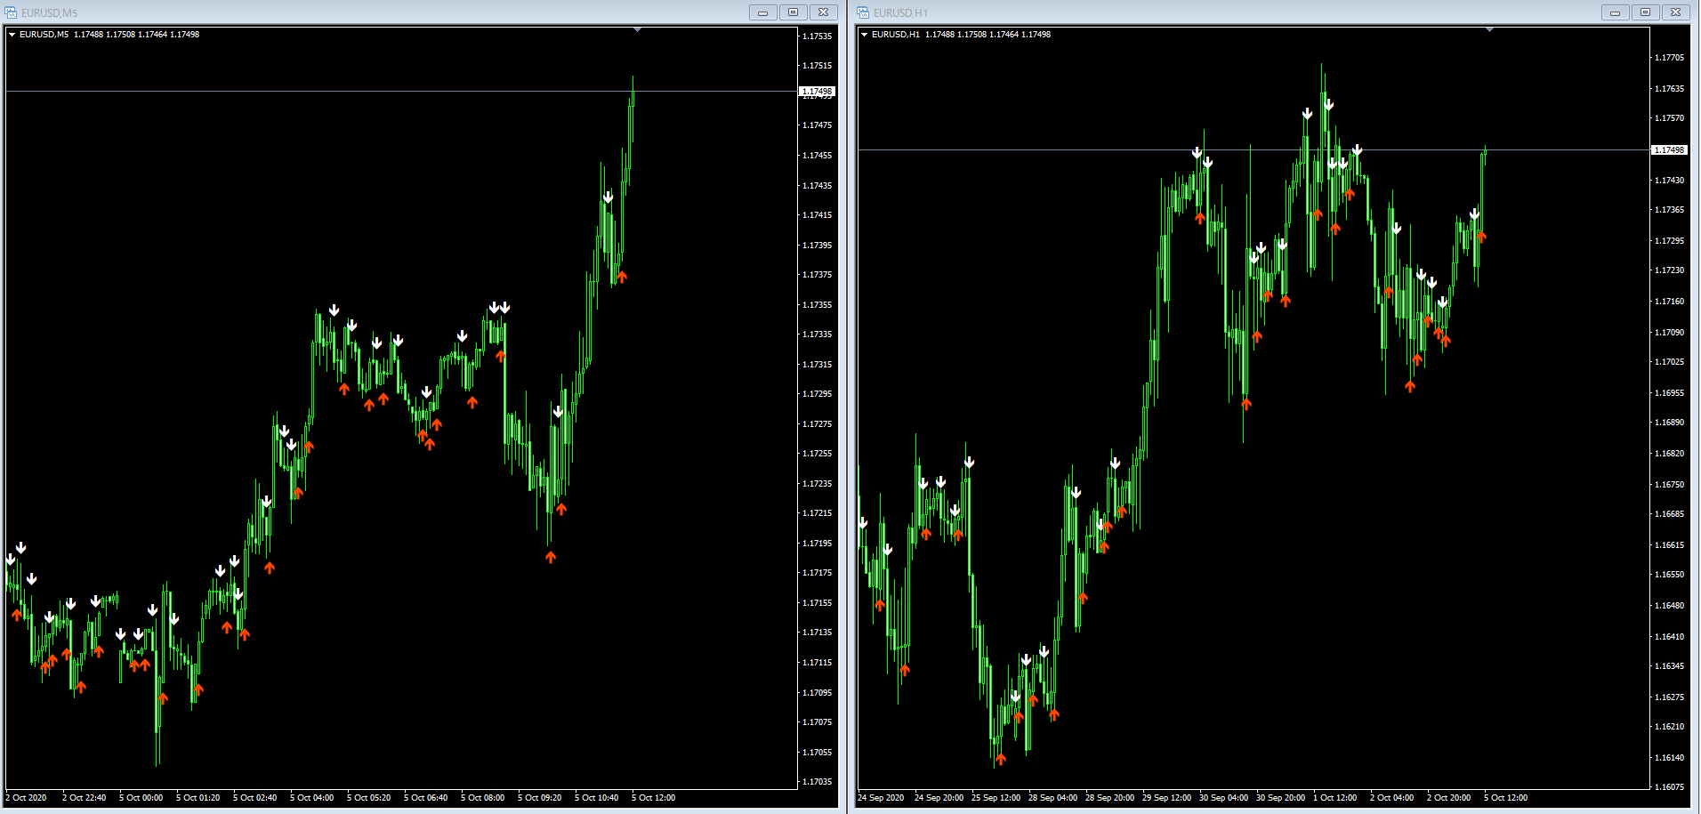Click the 5 Oct 05:20 time label on the M5 chart
The height and width of the screenshot is (814, 1701).
368,798
